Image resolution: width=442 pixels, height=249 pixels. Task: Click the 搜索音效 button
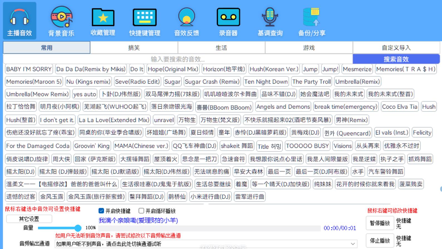(396, 59)
